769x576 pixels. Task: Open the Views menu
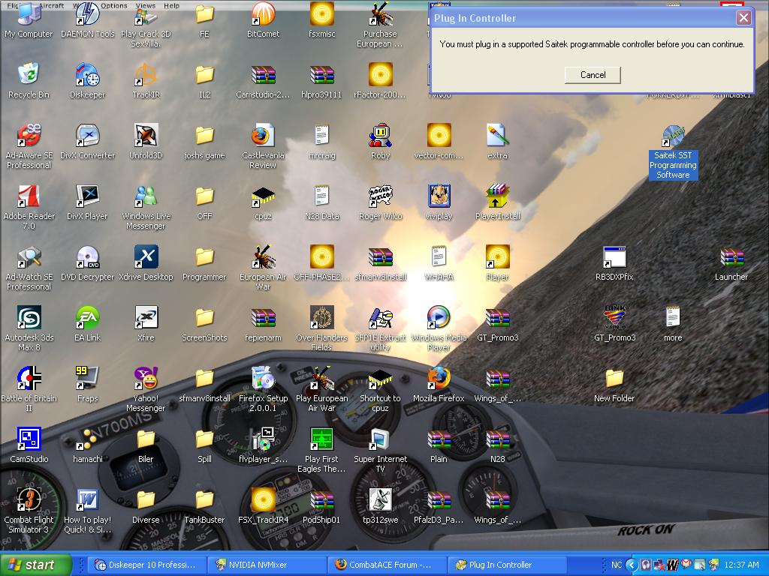click(145, 5)
